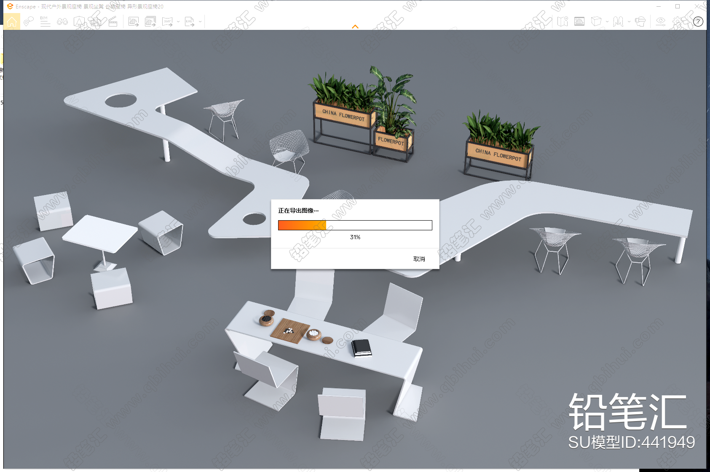Open general settings gear icon
The image size is (710, 472).
[x=678, y=21]
